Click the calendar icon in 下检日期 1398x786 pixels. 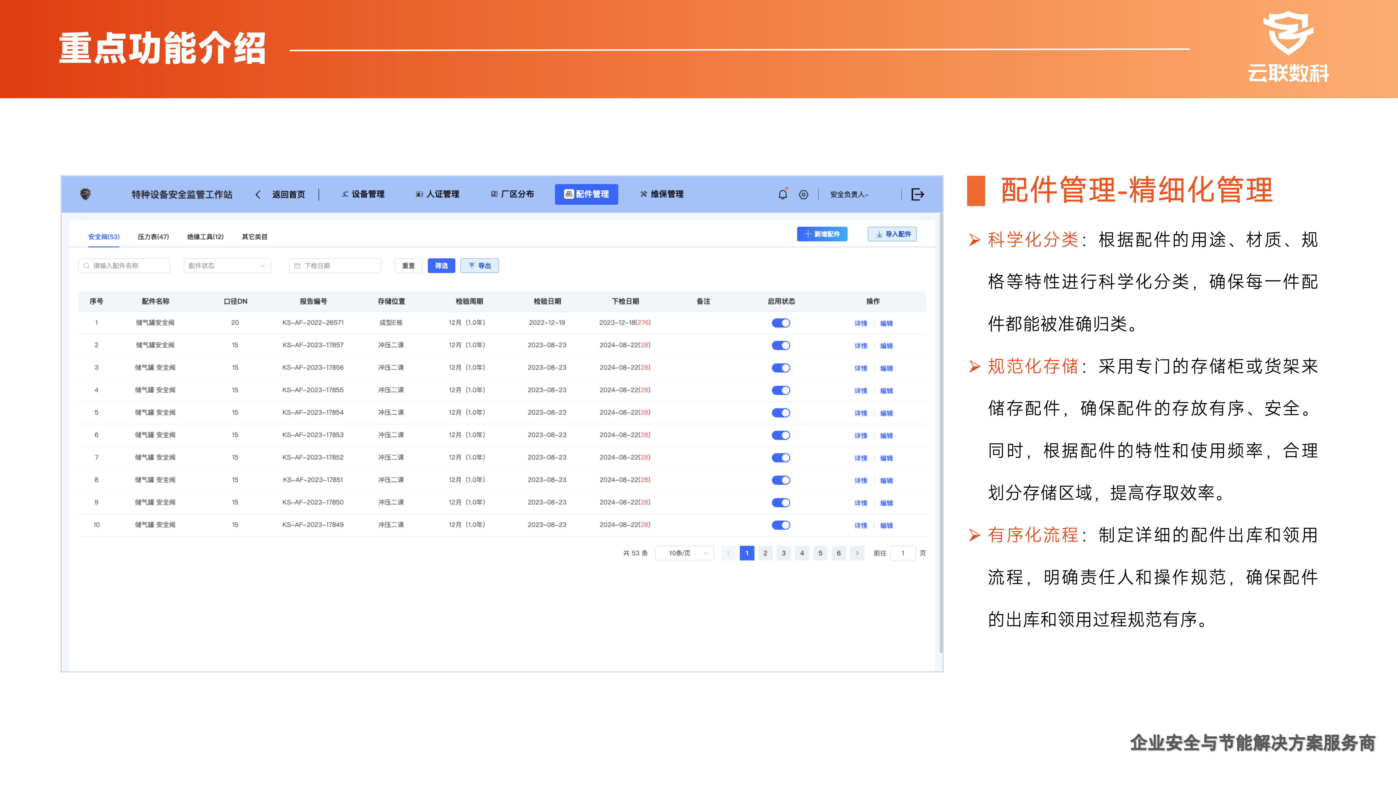tap(297, 266)
